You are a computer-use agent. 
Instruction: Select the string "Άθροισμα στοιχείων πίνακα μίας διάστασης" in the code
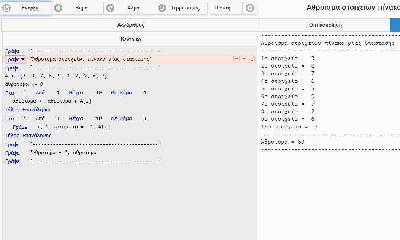[x=90, y=59]
